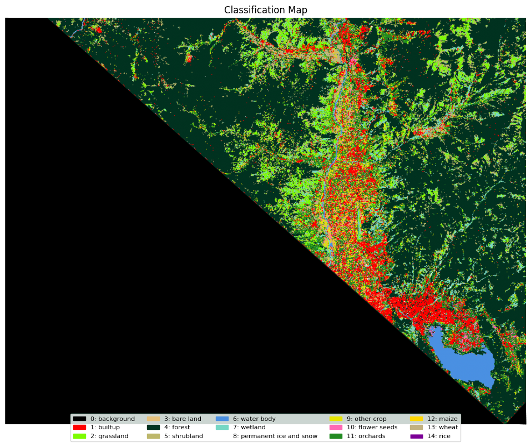531x447 pixels.
Task: Select the green orchards color swatch
Action: pyautogui.click(x=336, y=436)
